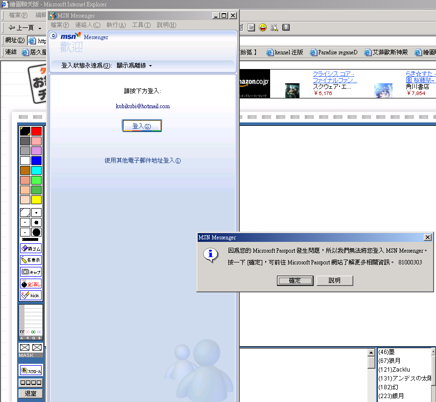Viewport: 436px width, 402px height.
Task: Open the sign-in status dropdown (顯示為離線)
Action: click(x=134, y=66)
